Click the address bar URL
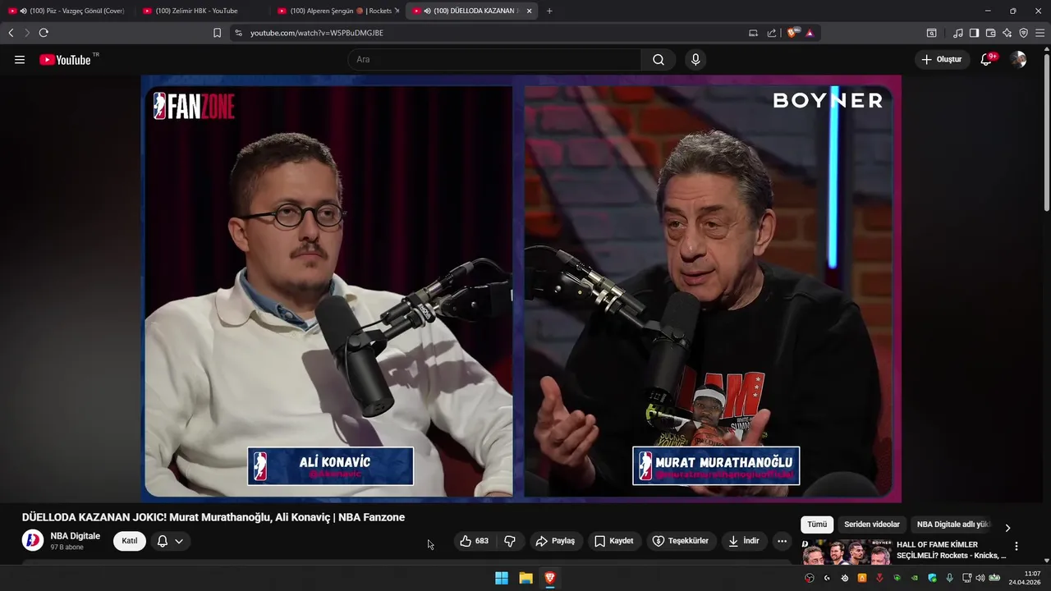 click(x=317, y=33)
